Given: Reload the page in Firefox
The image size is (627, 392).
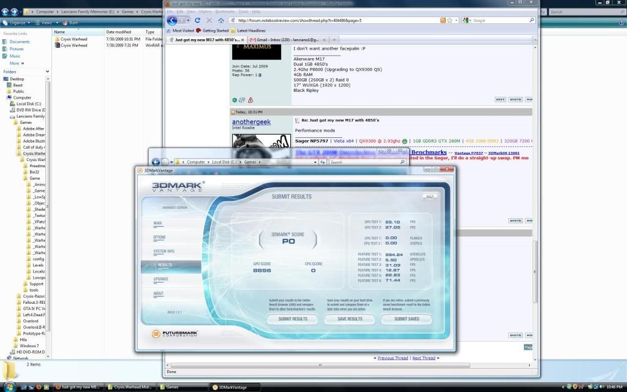Looking at the screenshot, I should coord(198,20).
